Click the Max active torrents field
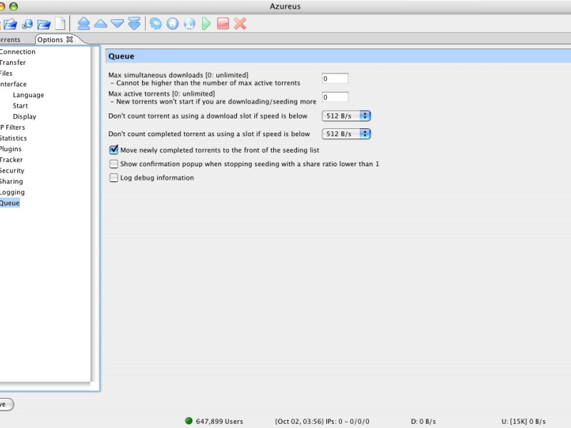Screen dimensions: 571x428 click(x=335, y=97)
